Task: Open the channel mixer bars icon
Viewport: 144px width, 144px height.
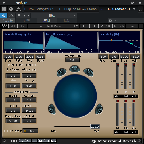Action: tap(4, 9)
